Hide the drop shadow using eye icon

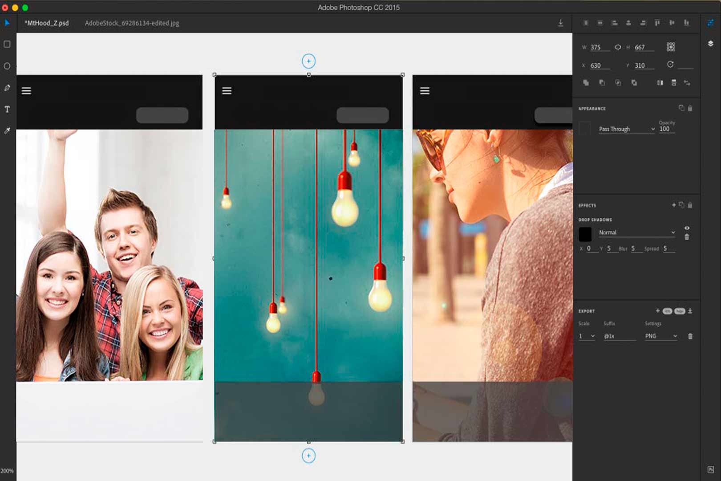[x=687, y=228]
